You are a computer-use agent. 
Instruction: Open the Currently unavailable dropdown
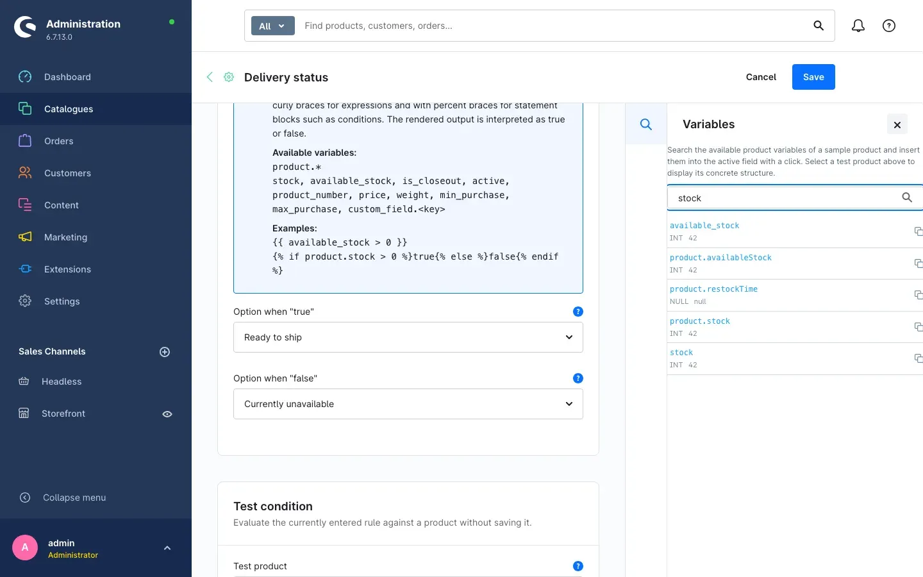(x=408, y=404)
